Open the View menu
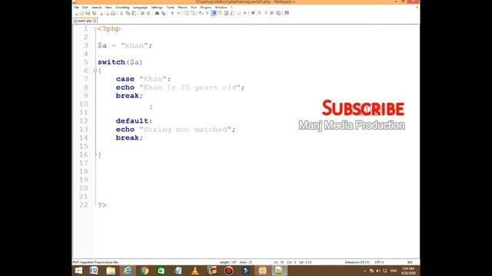The image size is (492, 276). pos(108,7)
